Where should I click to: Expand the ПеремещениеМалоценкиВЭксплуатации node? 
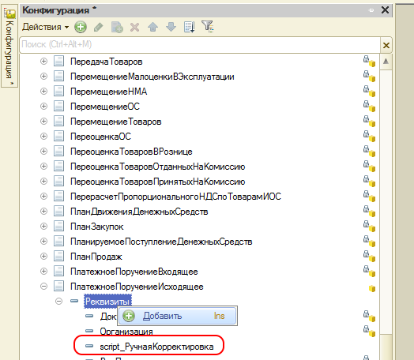click(x=43, y=77)
